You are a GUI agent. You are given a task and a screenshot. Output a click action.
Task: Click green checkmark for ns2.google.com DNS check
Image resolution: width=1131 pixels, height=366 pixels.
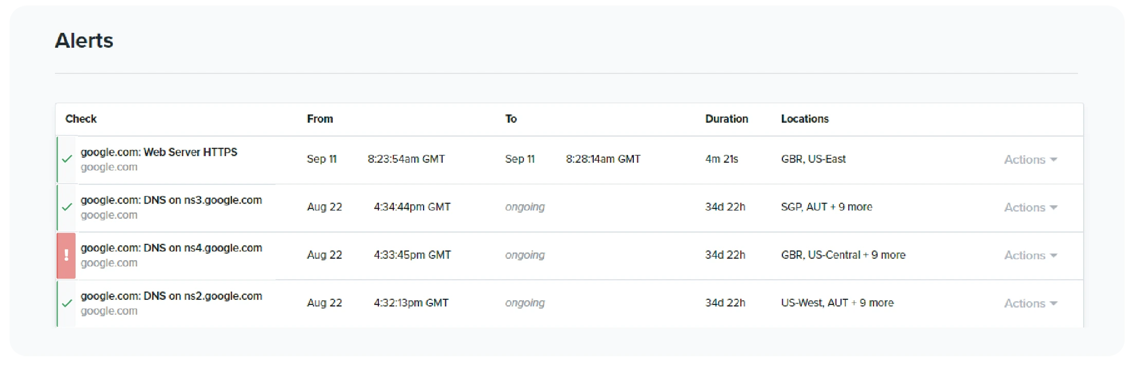67,303
